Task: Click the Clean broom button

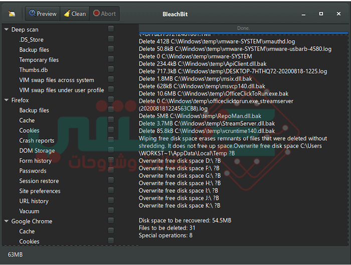Action: pyautogui.click(x=75, y=14)
